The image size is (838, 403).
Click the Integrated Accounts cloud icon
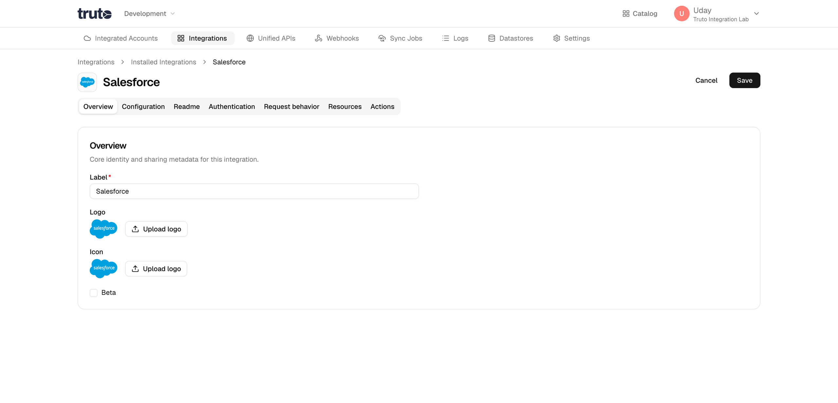87,38
